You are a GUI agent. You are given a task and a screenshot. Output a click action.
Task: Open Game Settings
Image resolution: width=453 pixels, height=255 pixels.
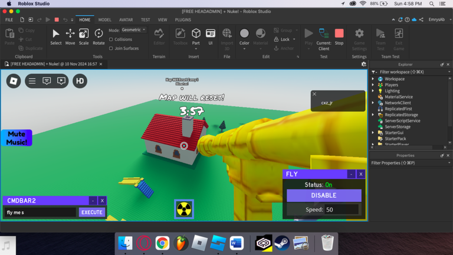pyautogui.click(x=359, y=40)
